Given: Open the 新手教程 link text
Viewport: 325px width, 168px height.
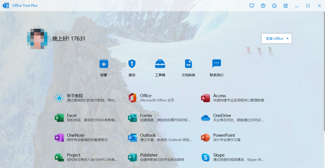Looking at the screenshot, I should point(75,96).
